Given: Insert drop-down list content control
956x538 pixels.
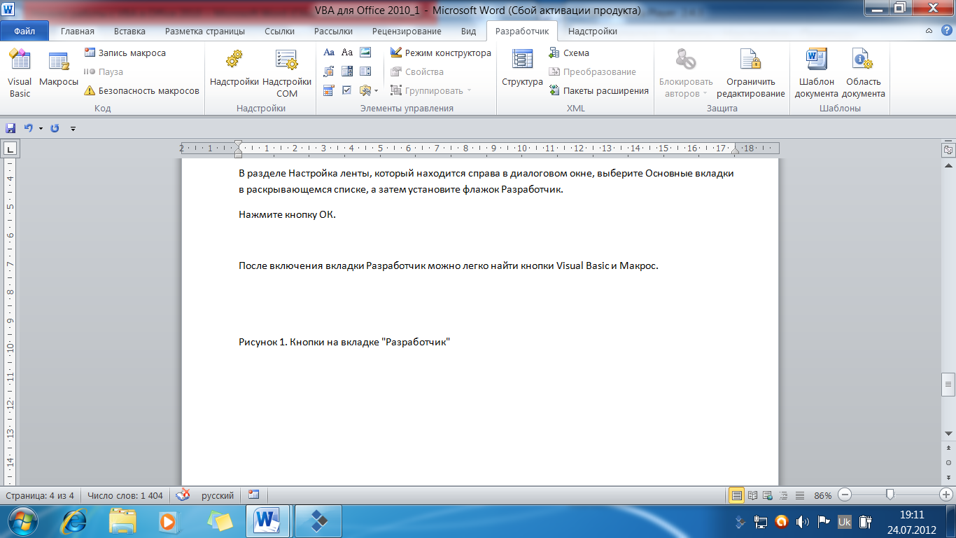Looking at the screenshot, I should tap(365, 71).
